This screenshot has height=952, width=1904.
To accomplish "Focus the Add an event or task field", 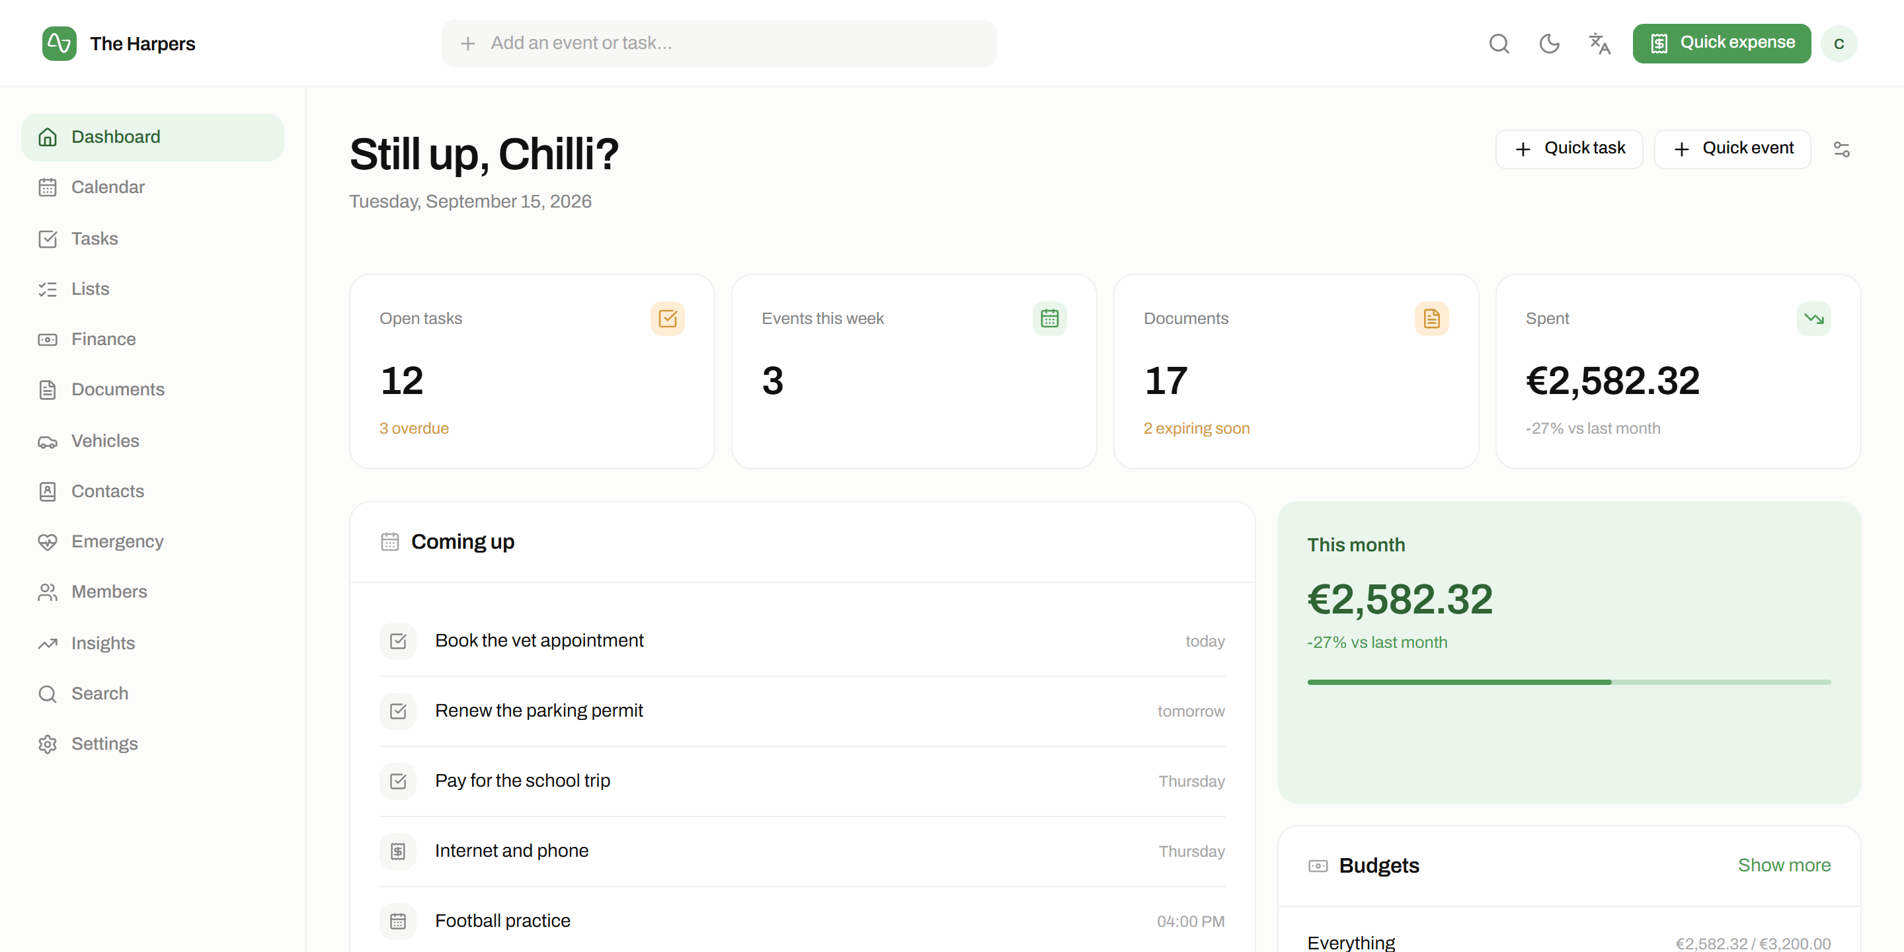I will (x=719, y=44).
